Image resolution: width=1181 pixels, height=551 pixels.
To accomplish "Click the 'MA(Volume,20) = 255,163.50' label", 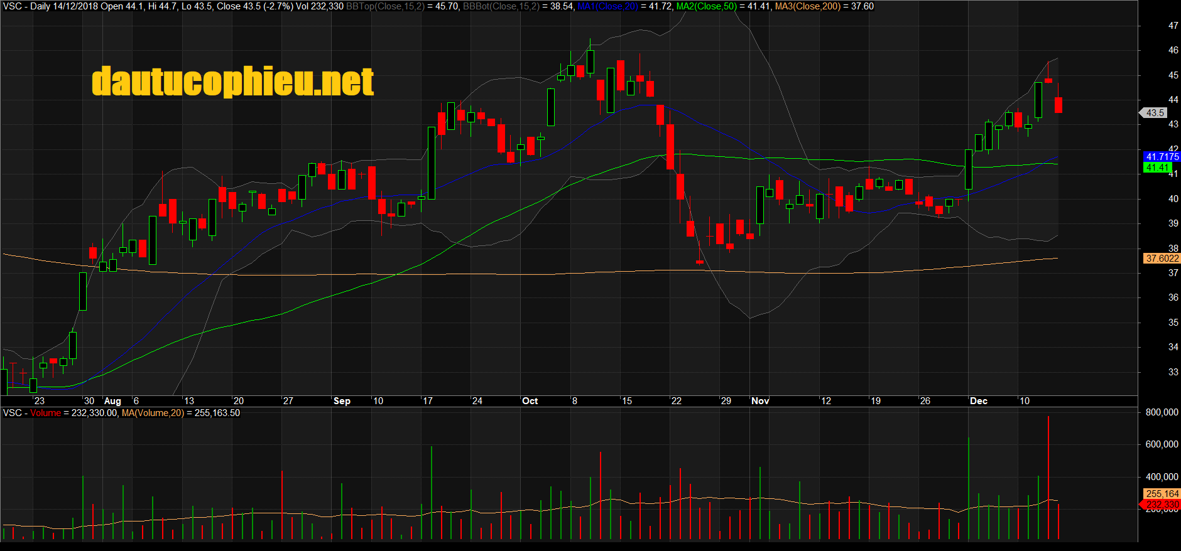I will coord(181,413).
